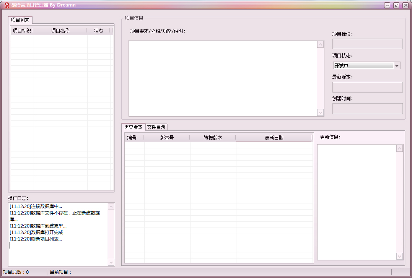
Task: Sort history table by 编号 column
Action: point(134,138)
